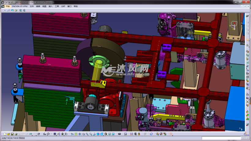Click the Print icon in bottom toolbar

coord(16,134)
